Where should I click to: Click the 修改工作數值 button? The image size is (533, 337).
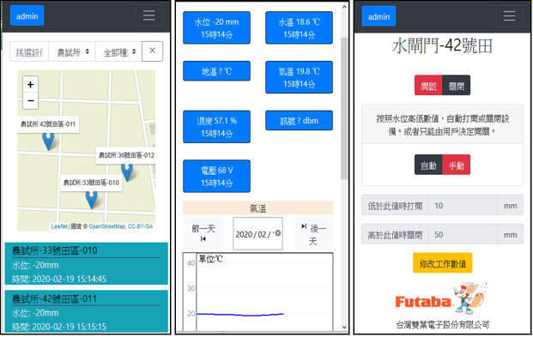click(443, 263)
